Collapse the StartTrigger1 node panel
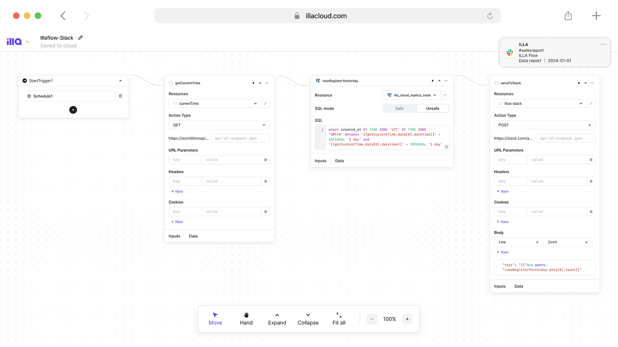Image resolution: width=618 pixels, height=347 pixels. point(121,80)
